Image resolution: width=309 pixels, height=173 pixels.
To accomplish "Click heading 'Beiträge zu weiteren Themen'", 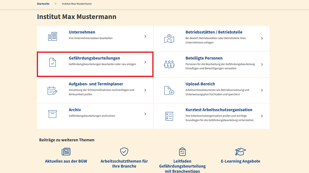I will [67, 140].
